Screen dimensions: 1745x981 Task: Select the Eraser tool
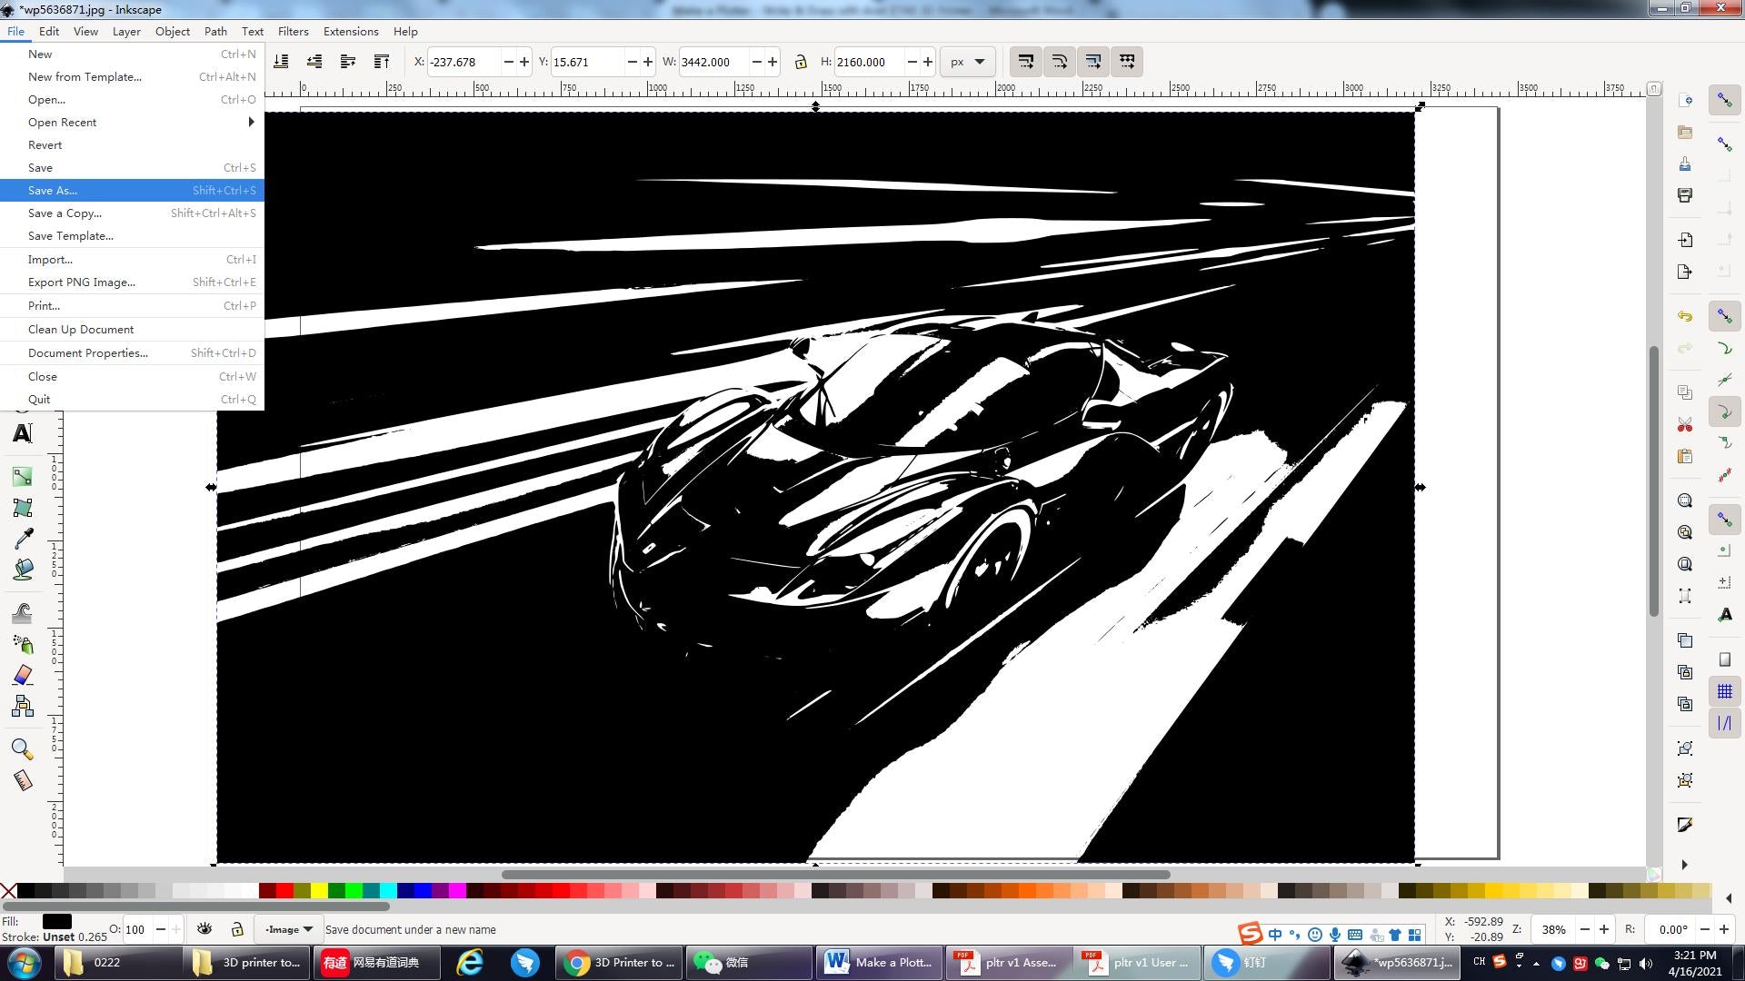tap(22, 675)
